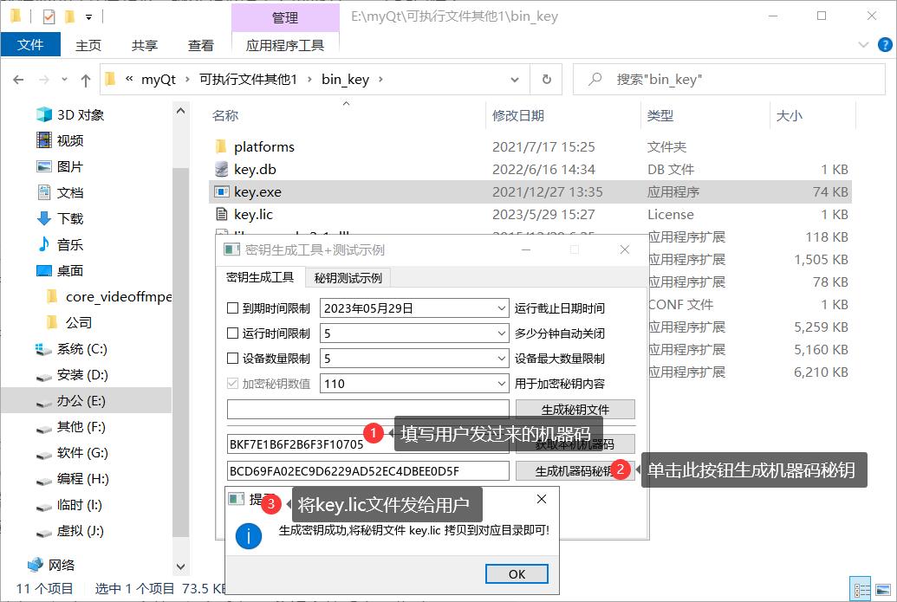This screenshot has width=897, height=602.
Task: Open the key.exe application file
Action: [257, 191]
